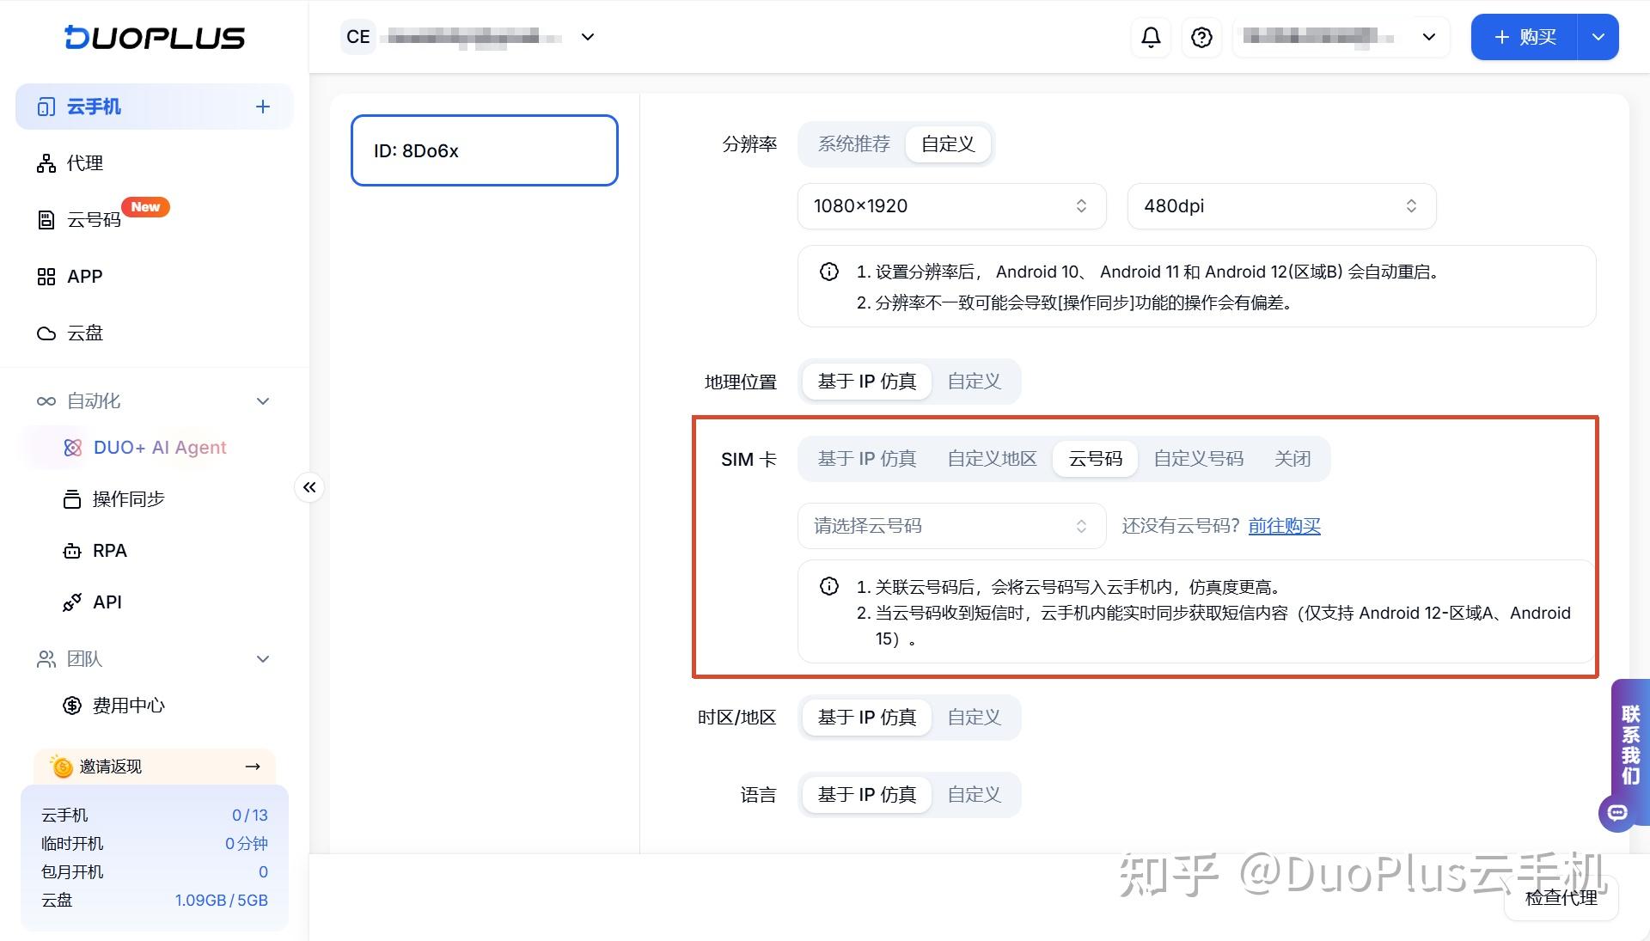Open 云盘 in the sidebar

tap(155, 333)
